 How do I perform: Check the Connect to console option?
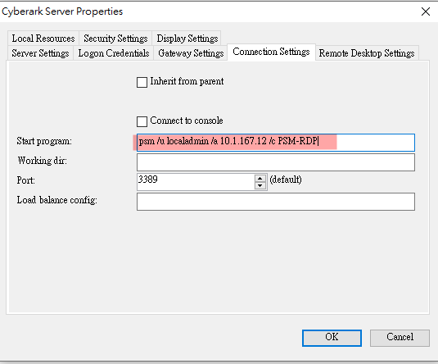click(142, 121)
